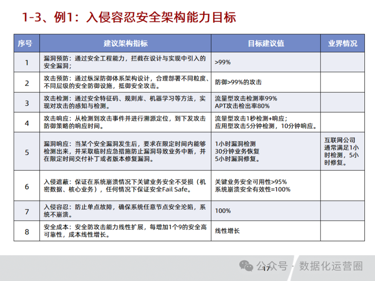Click row number 8 cell
This screenshot has width=375, height=281.
[27, 231]
